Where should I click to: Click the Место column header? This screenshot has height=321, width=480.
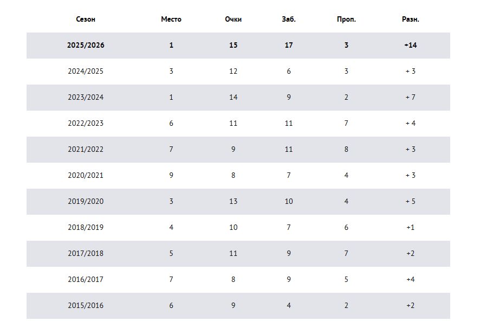coord(171,20)
